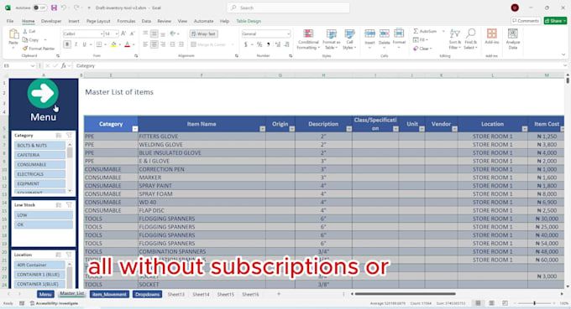Open Sort & Filter
571x309 pixels.
tap(455, 39)
